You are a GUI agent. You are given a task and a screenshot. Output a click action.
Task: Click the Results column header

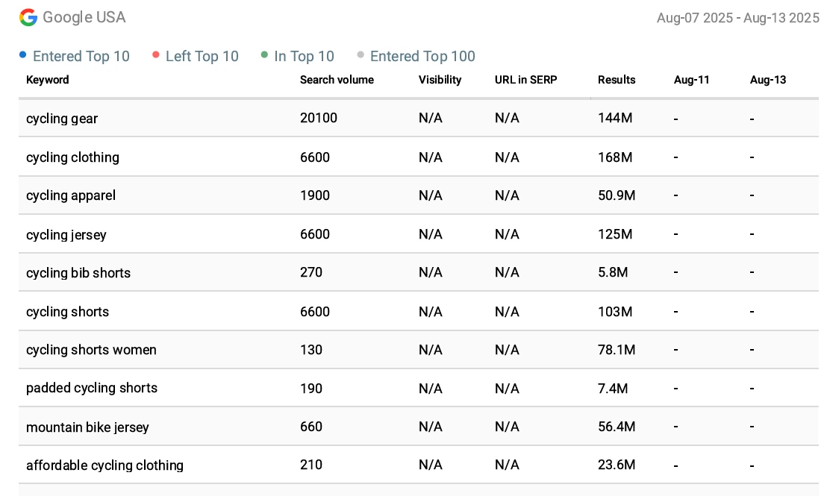click(x=617, y=80)
